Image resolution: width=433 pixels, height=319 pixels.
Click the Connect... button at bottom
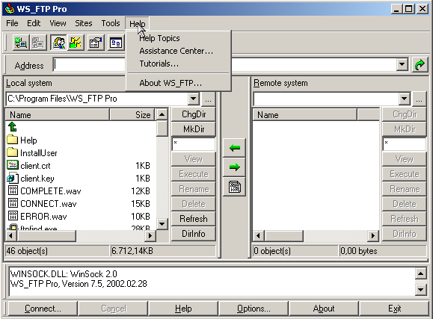coord(43,309)
